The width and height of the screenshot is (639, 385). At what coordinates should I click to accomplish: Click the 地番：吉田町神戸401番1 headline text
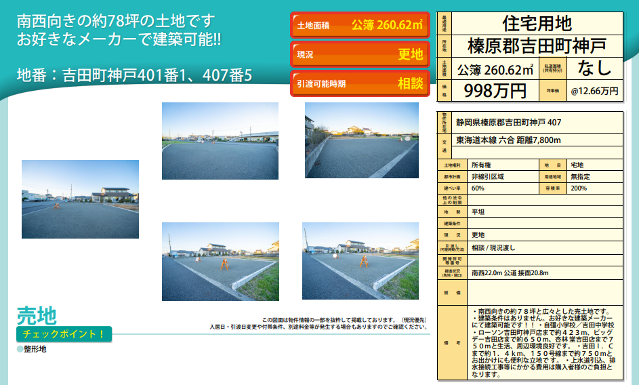(134, 75)
